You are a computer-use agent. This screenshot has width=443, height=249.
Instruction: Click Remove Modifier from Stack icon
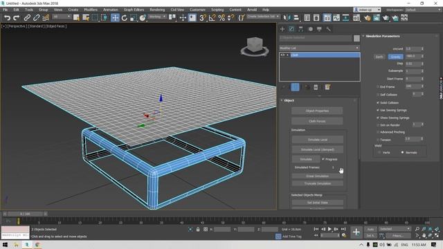tap(316, 87)
